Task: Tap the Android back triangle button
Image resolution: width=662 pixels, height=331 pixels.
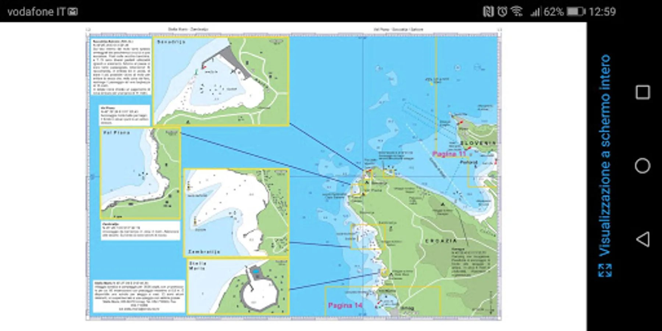Action: [643, 239]
